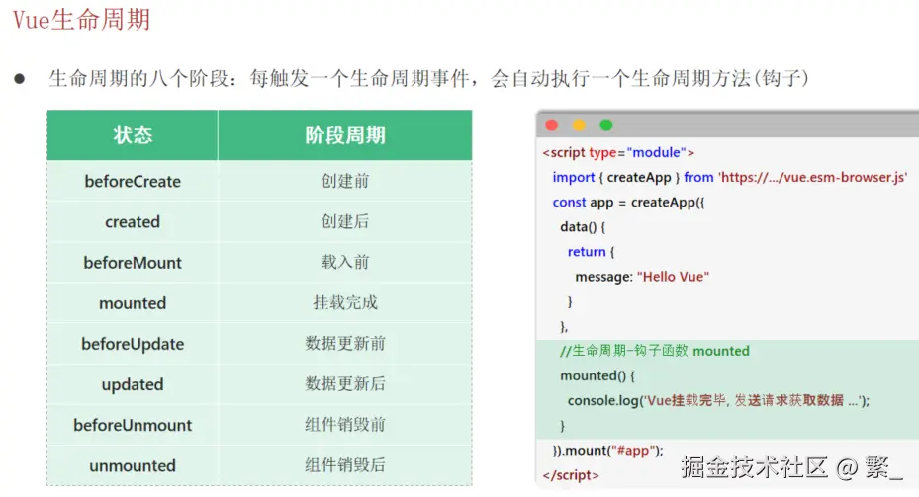Click the '创建后' cell
The image size is (919, 497).
(344, 222)
